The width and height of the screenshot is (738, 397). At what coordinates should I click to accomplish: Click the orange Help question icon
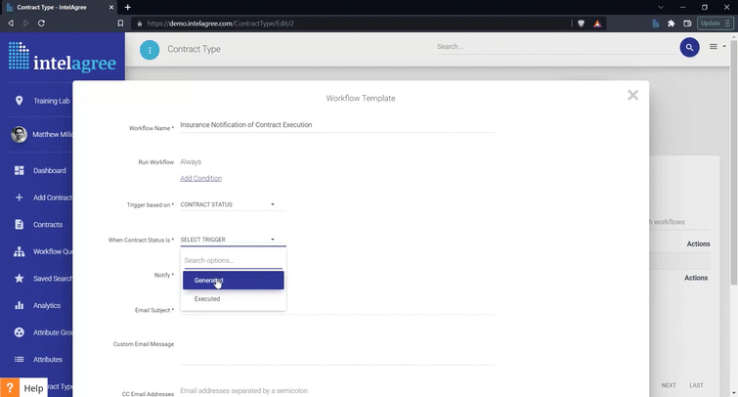click(10, 387)
